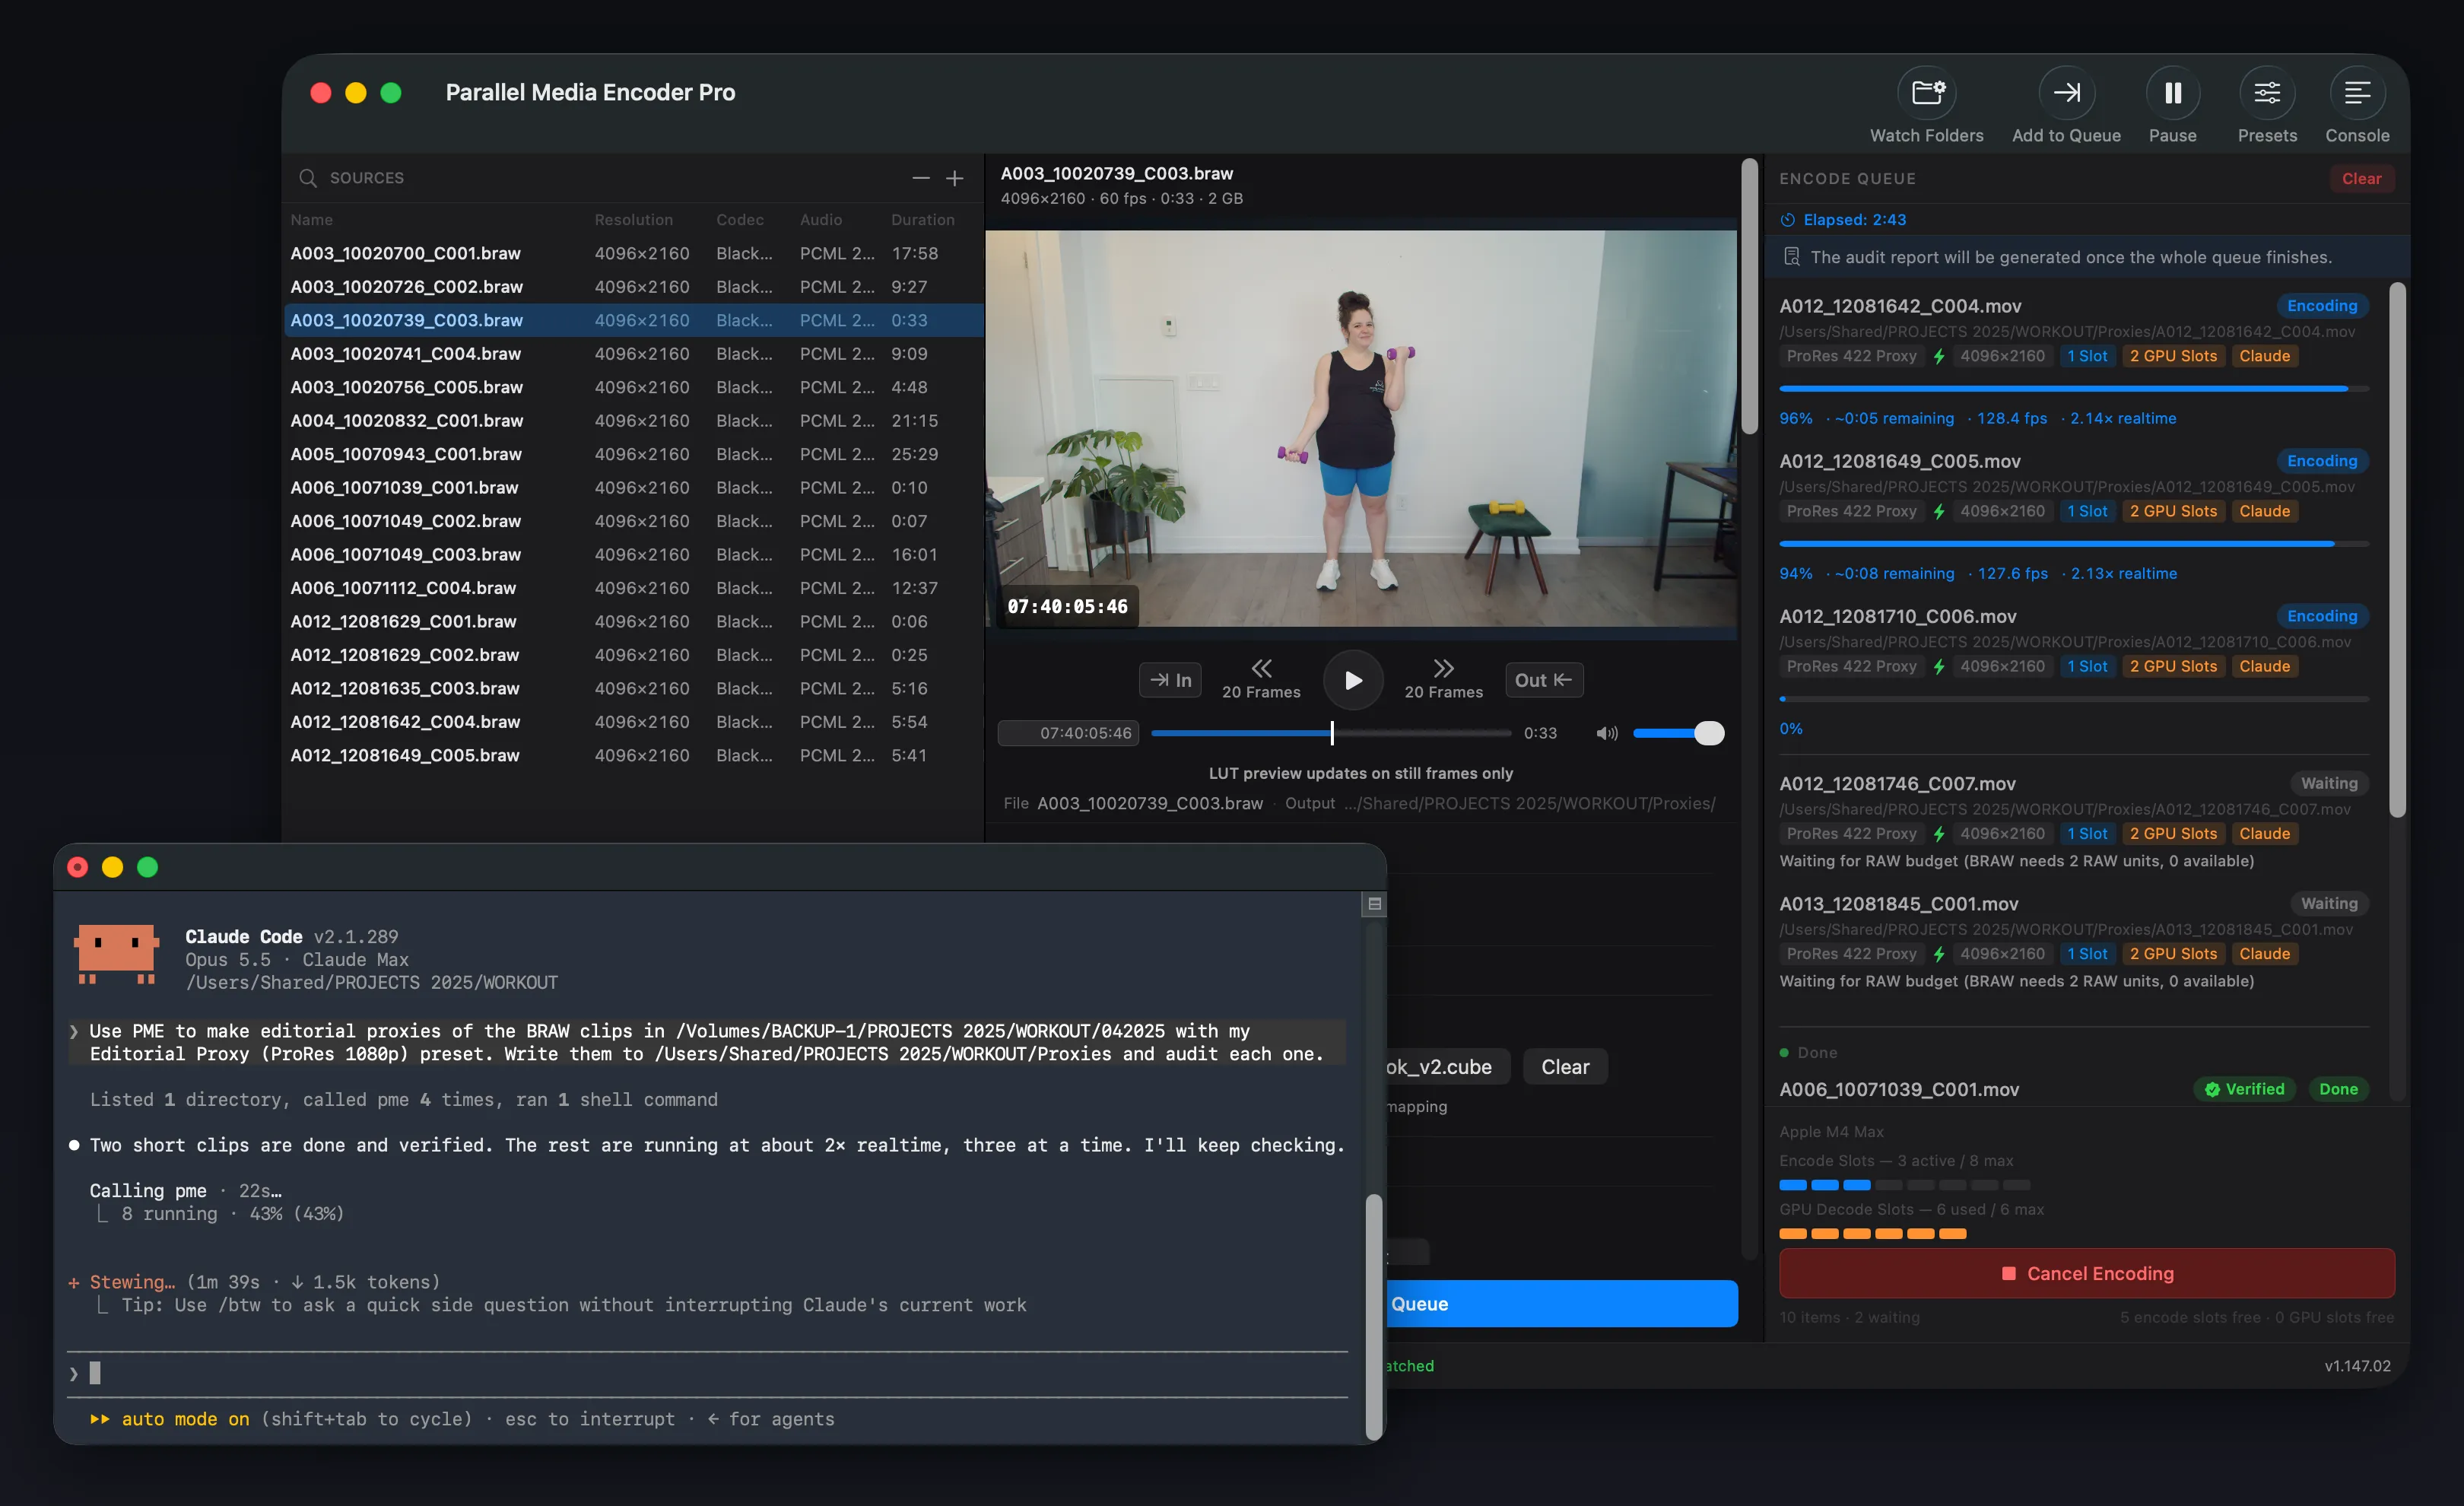The image size is (2464, 1506).
Task: Click the Encoding badge on A012_12081710_C006.mov
Action: pos(2321,616)
